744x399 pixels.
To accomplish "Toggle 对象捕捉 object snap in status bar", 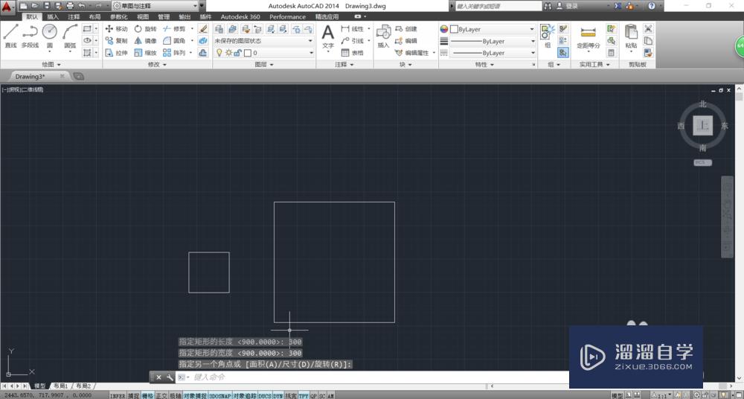I will coord(195,396).
